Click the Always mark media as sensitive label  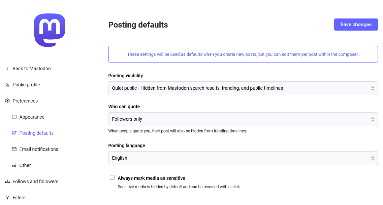[151, 178]
